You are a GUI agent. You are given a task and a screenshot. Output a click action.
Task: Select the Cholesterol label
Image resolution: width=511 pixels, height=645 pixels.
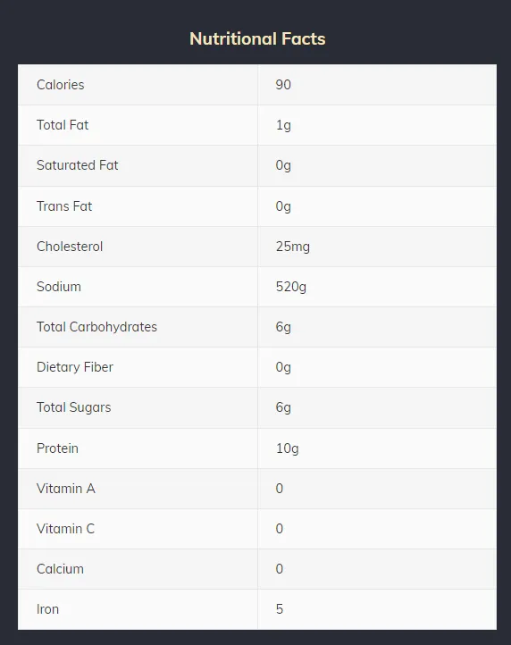tap(70, 247)
